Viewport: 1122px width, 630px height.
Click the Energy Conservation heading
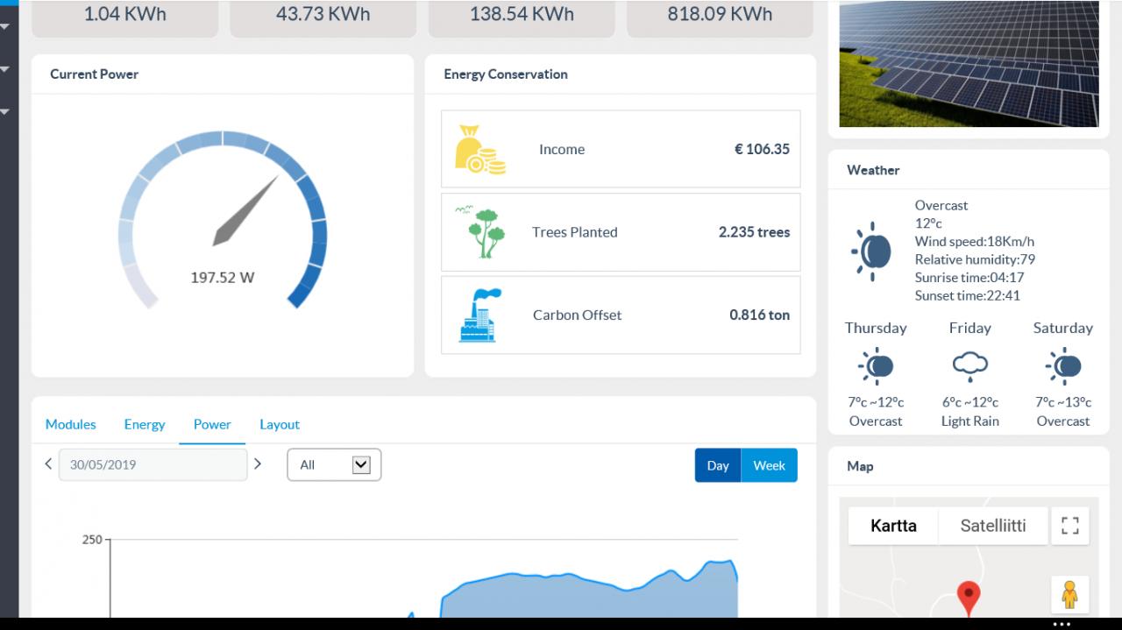pyautogui.click(x=506, y=74)
